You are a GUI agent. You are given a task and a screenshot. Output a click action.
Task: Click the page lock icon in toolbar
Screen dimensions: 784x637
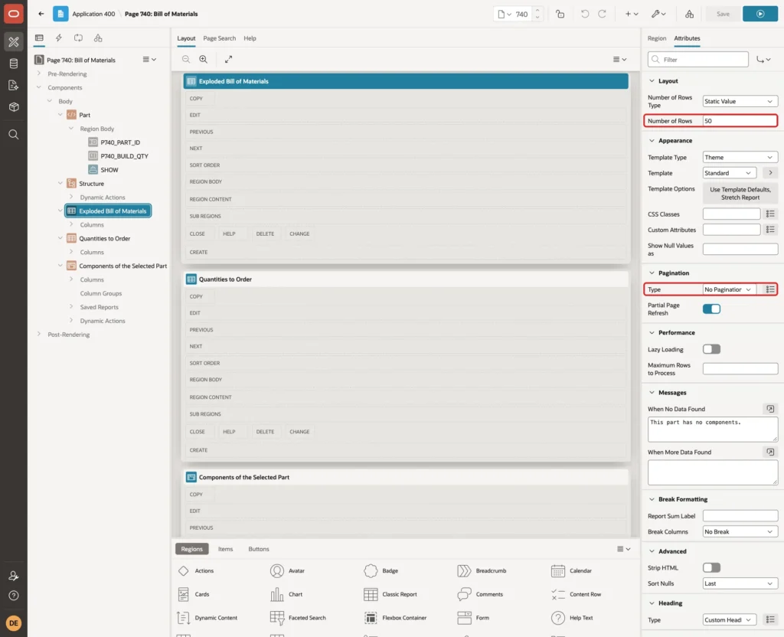pyautogui.click(x=560, y=14)
